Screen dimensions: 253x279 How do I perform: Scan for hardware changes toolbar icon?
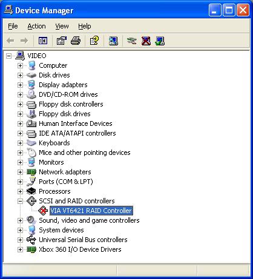(x=113, y=41)
